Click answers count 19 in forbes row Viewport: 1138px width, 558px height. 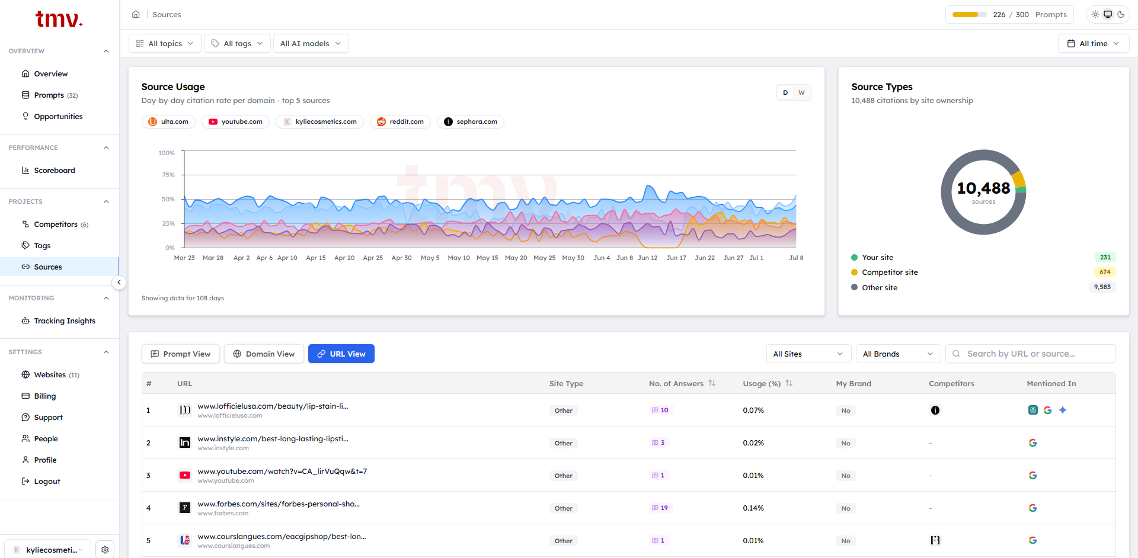pyautogui.click(x=660, y=508)
